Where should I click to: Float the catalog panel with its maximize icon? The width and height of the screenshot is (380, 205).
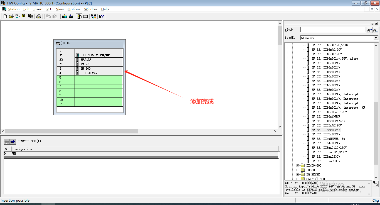[x=373, y=24]
